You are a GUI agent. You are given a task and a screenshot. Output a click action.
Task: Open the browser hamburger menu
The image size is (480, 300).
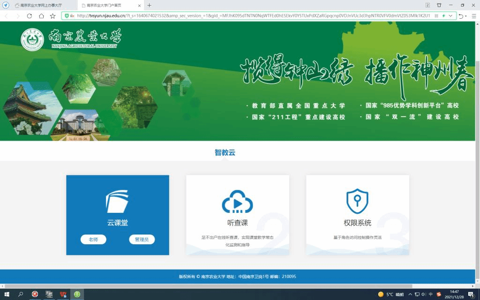[x=473, y=15]
